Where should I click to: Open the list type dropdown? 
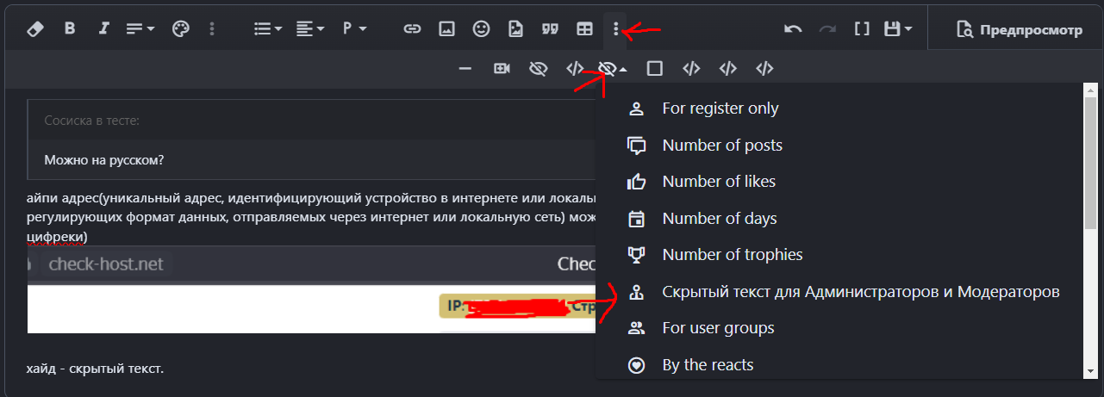tap(268, 29)
